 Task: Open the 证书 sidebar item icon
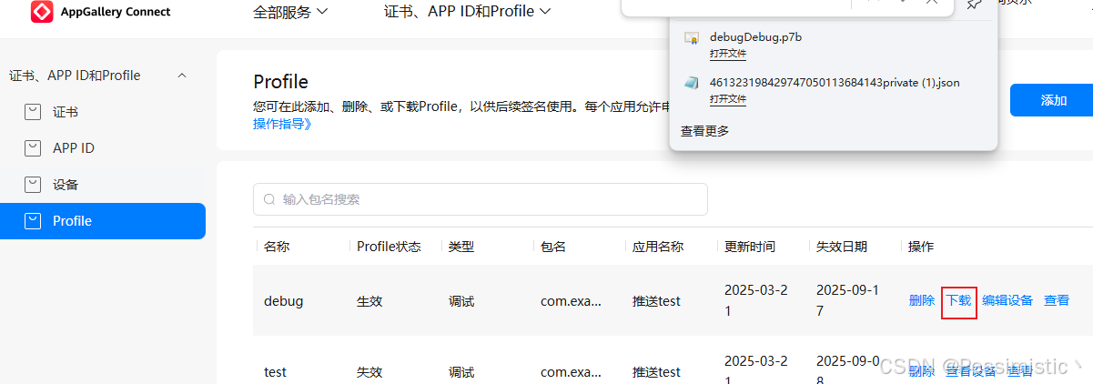(33, 112)
